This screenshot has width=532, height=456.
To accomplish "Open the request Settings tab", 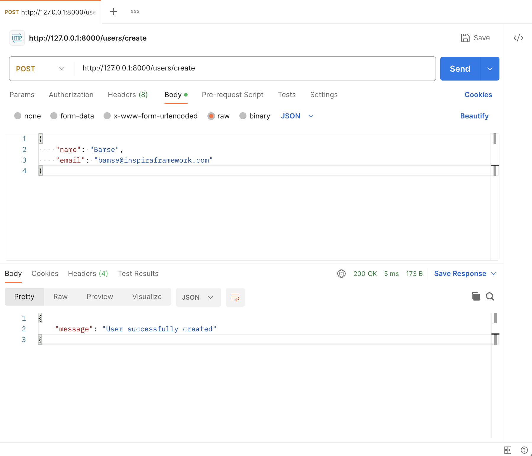I will coord(324,95).
